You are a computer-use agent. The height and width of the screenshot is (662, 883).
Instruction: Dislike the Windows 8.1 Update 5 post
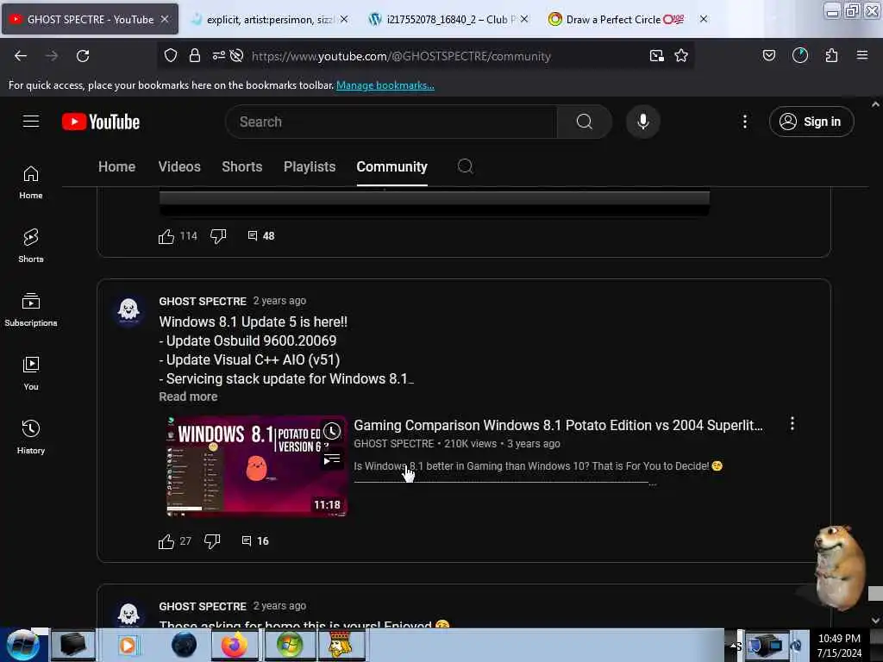[x=212, y=541]
